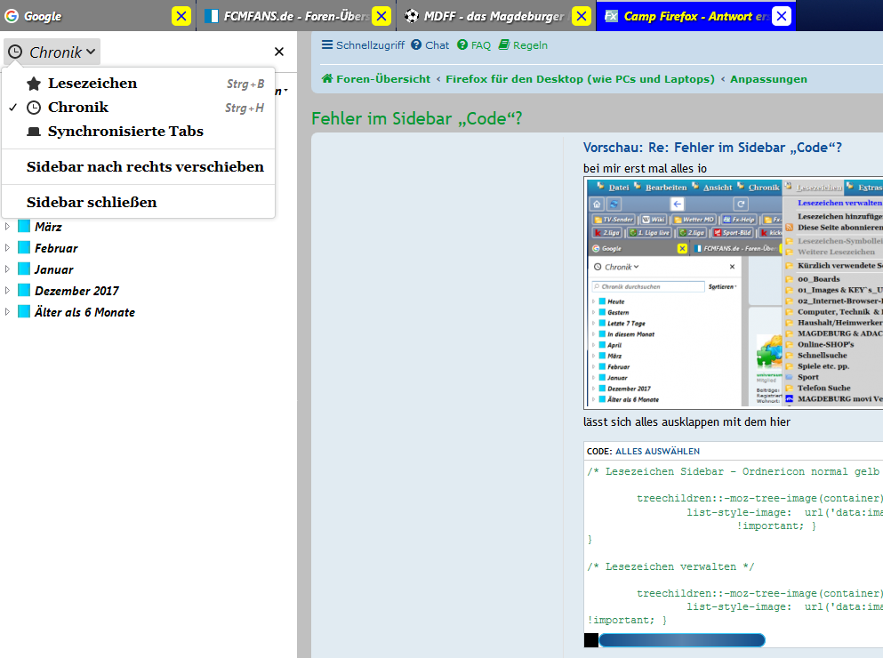Select the checked Chronik menu entry
The width and height of the screenshot is (883, 658).
[x=139, y=107]
